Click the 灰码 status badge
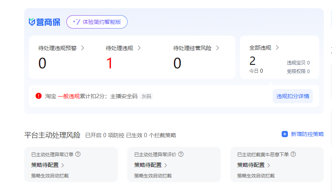Image resolution: width=332 pixels, height=195 pixels. [146, 96]
